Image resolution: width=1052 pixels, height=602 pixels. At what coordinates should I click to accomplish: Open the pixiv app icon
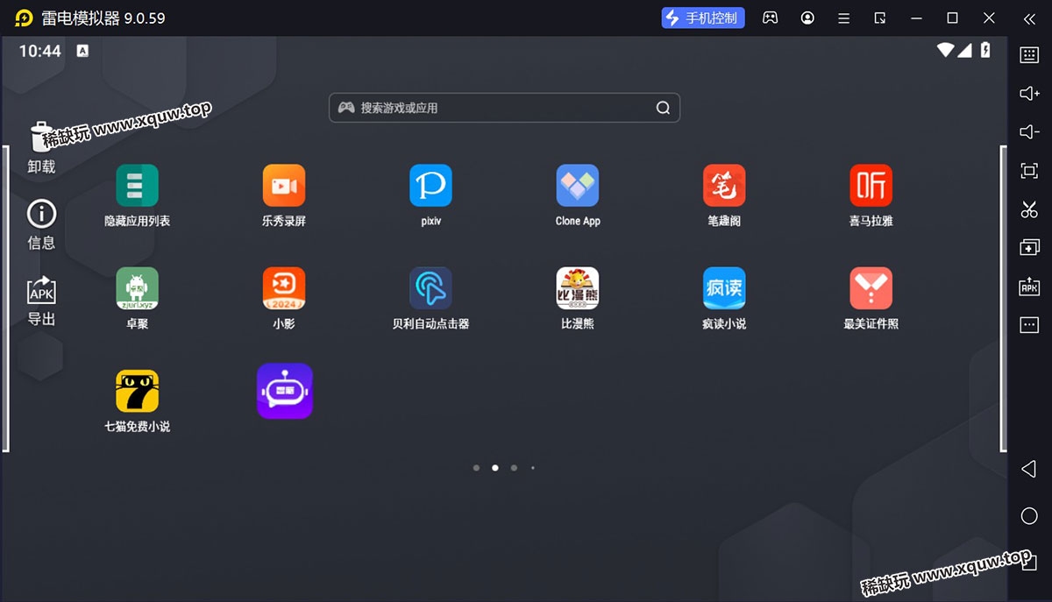click(x=430, y=186)
